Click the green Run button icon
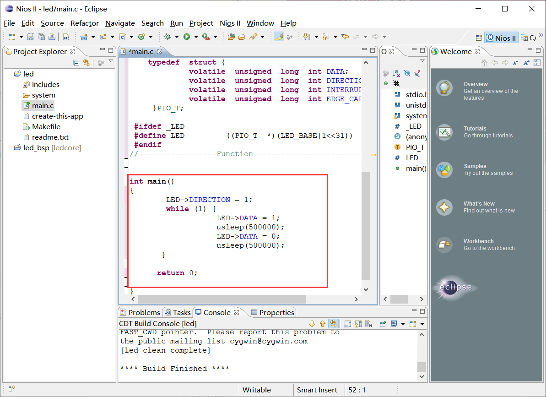The width and height of the screenshot is (546, 397). pyautogui.click(x=187, y=37)
